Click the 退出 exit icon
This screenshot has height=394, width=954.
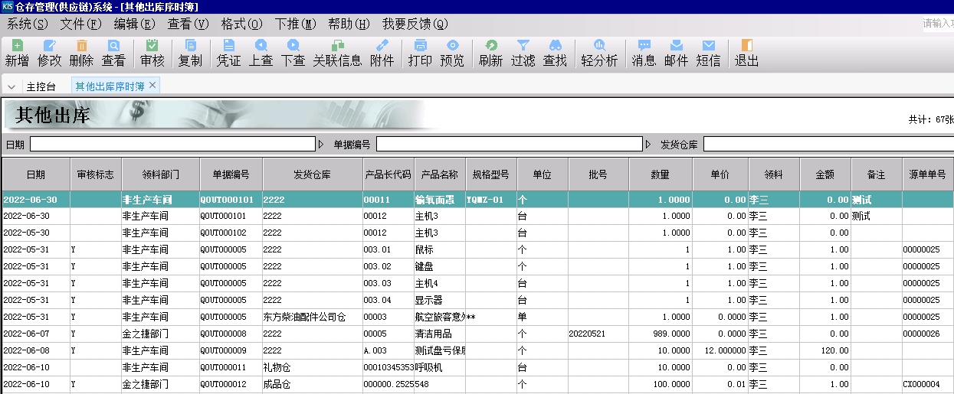(x=746, y=53)
